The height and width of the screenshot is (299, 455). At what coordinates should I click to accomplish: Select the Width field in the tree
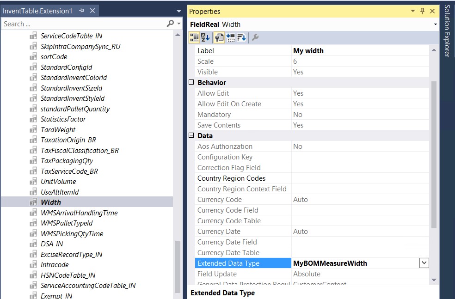click(x=51, y=202)
